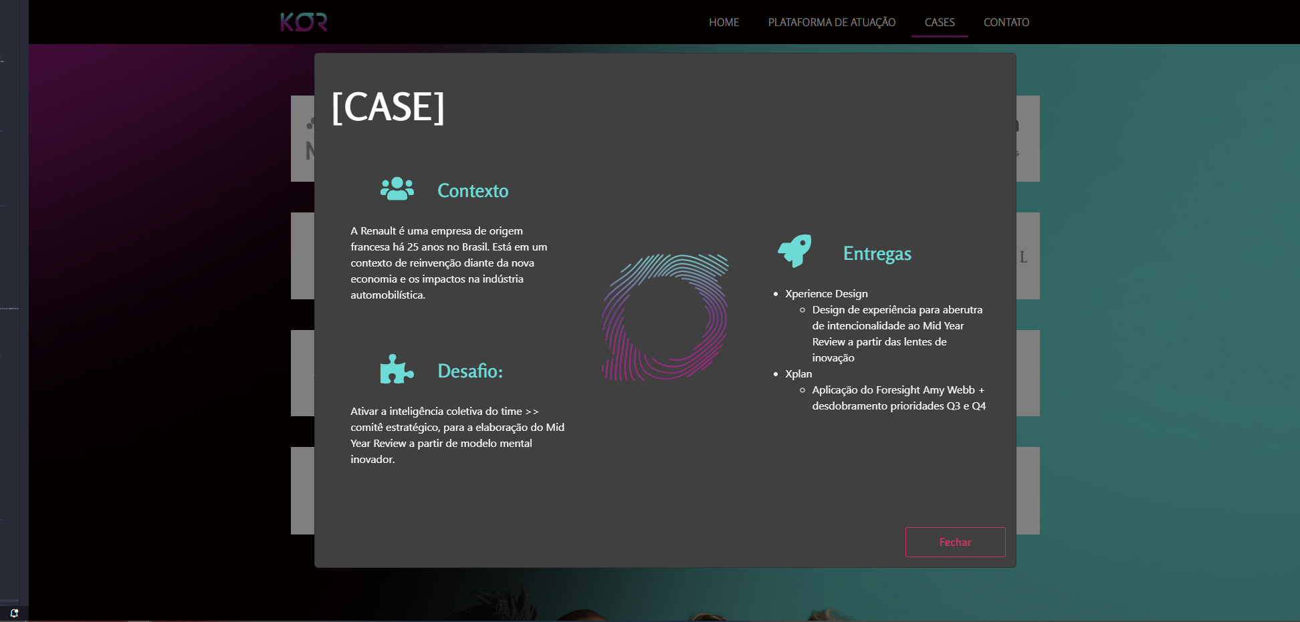Click the KOR logo in the header

click(304, 22)
